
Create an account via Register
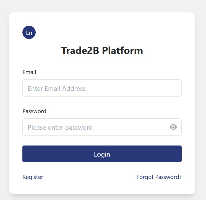click(33, 177)
